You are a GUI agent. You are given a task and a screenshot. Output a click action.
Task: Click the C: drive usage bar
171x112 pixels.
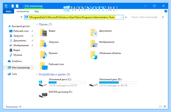[67, 82]
